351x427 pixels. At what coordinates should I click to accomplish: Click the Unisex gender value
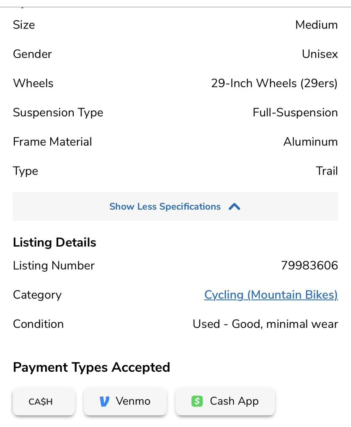click(320, 54)
